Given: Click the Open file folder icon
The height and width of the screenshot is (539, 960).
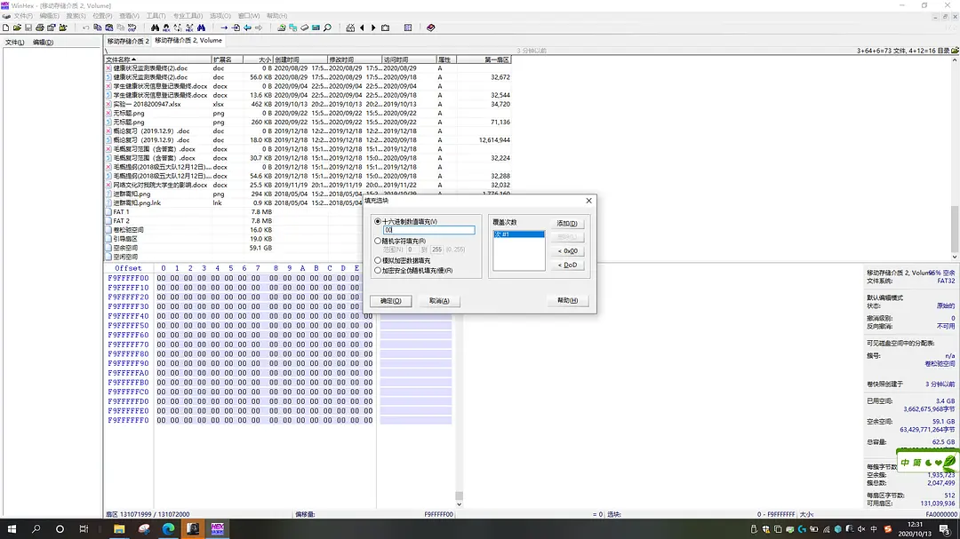Looking at the screenshot, I should tap(17, 28).
